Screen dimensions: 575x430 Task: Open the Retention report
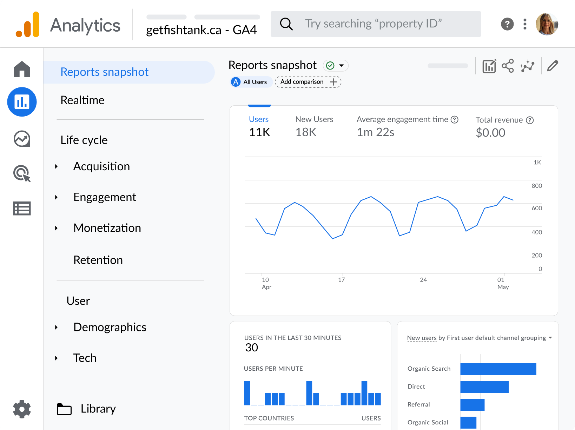click(x=98, y=260)
